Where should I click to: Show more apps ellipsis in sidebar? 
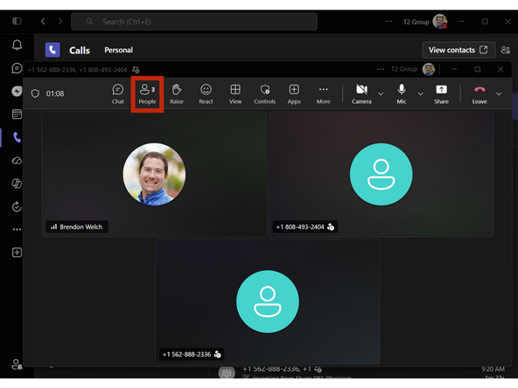tap(17, 229)
